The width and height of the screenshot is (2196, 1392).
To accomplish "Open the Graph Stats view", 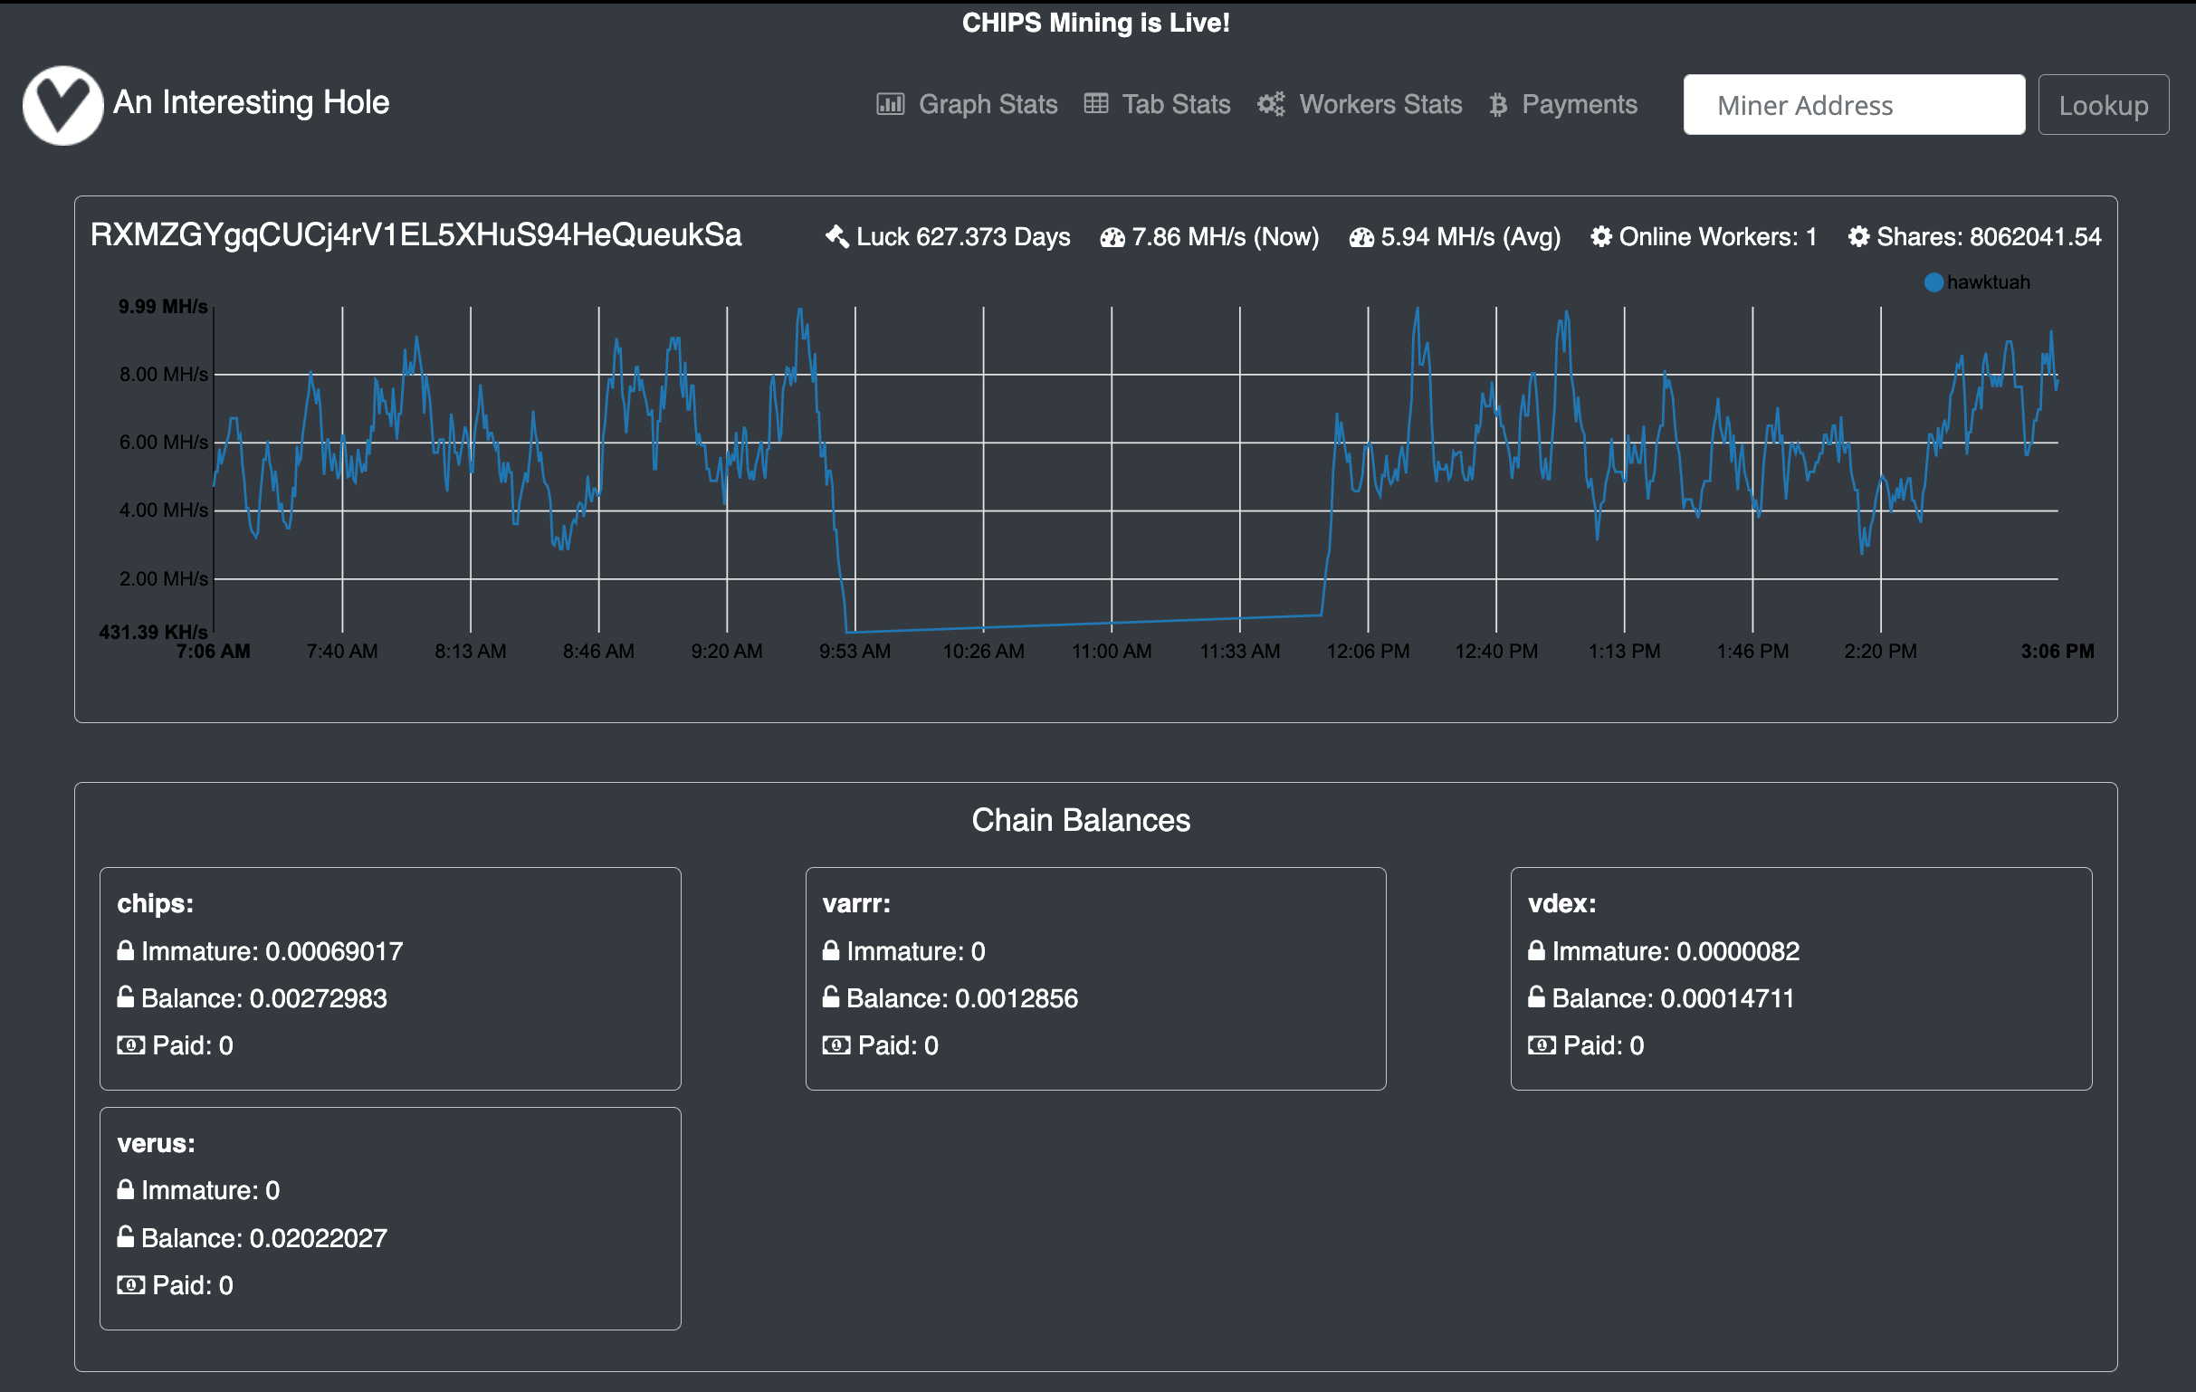I will click(988, 104).
